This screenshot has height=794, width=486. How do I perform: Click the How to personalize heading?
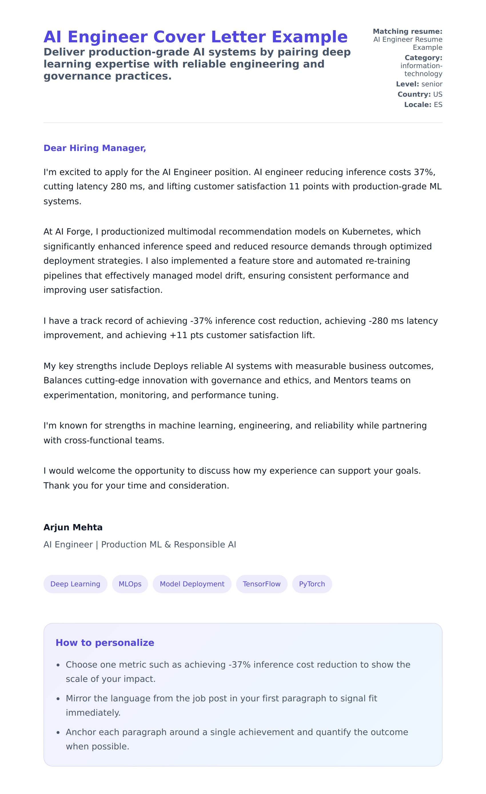105,642
